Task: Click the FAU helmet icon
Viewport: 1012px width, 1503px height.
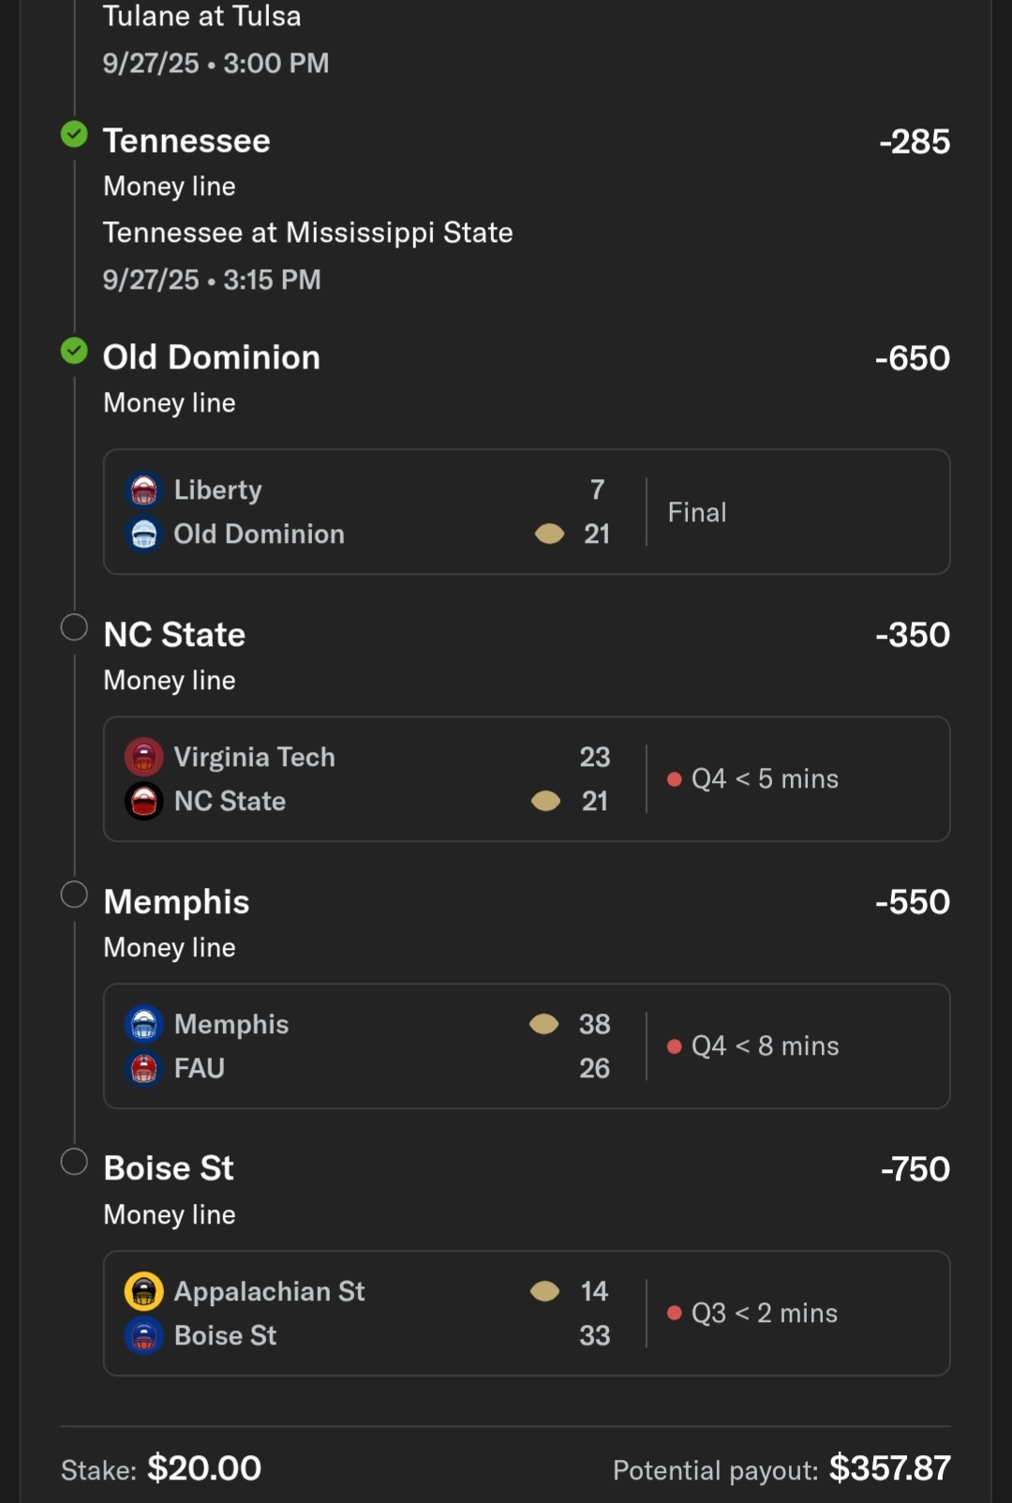Action: point(143,1068)
